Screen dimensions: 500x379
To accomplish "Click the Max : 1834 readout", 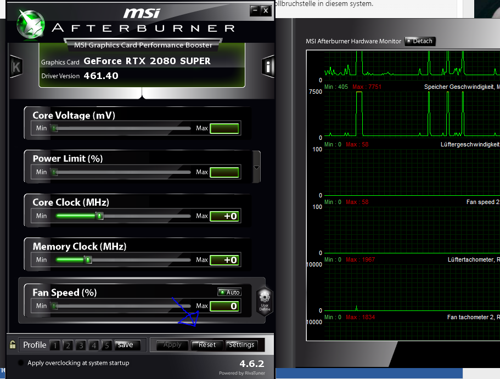I will tap(361, 317).
